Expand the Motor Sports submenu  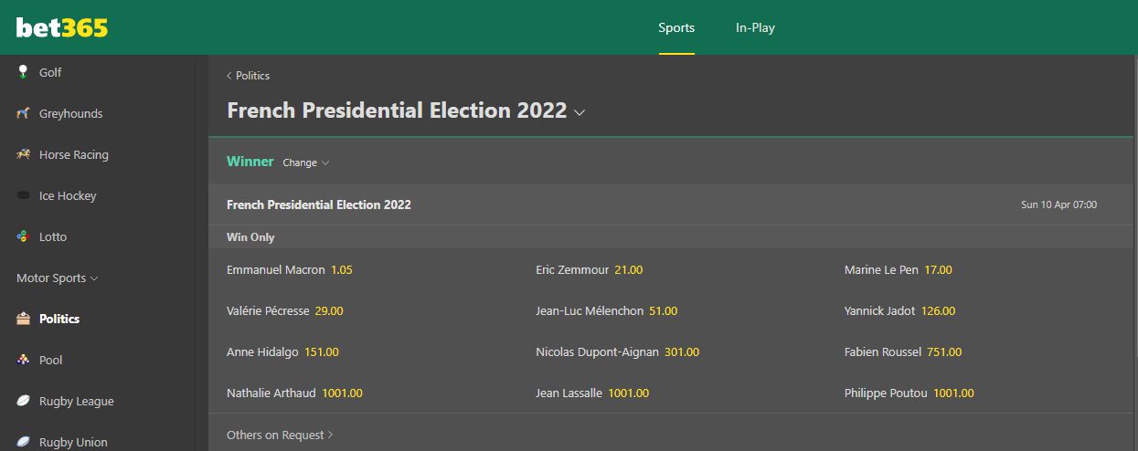tap(58, 278)
